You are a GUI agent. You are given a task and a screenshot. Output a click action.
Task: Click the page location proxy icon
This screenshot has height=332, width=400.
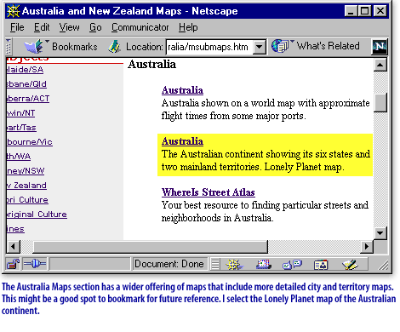coord(115,47)
